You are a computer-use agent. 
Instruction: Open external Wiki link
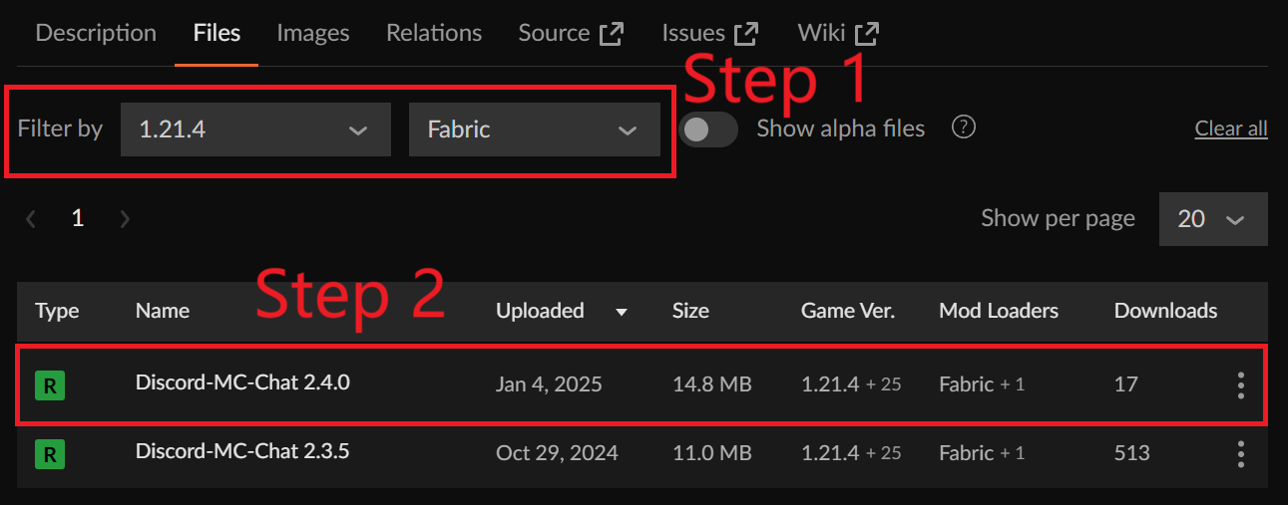(x=838, y=33)
